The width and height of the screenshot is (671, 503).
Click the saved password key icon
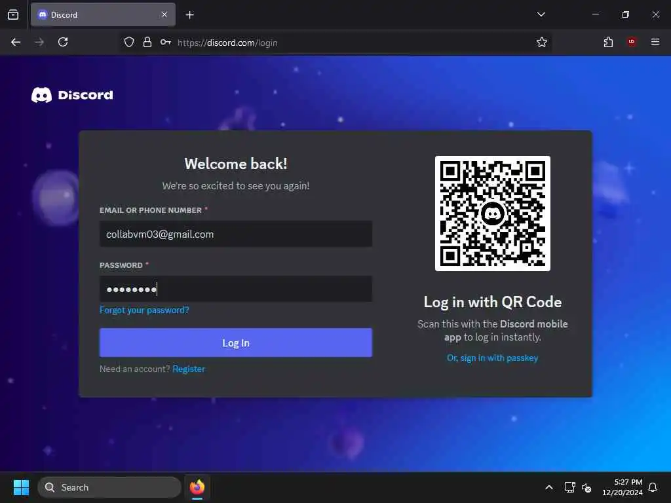coord(166,42)
